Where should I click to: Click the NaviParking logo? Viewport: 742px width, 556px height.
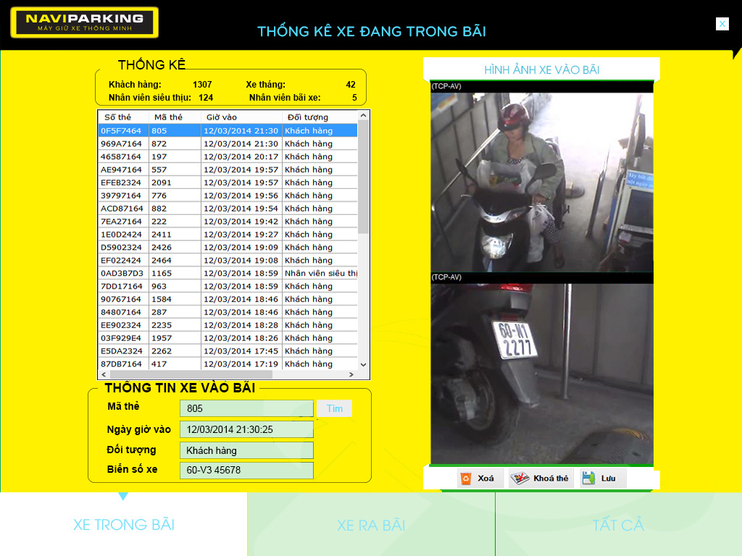(x=85, y=22)
